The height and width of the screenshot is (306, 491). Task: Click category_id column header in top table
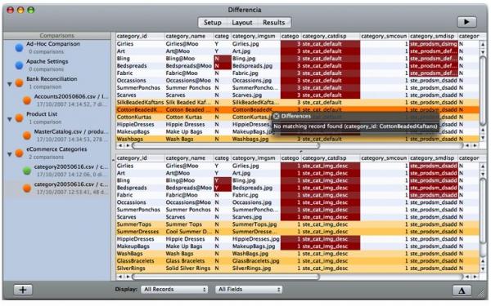pyautogui.click(x=140, y=36)
